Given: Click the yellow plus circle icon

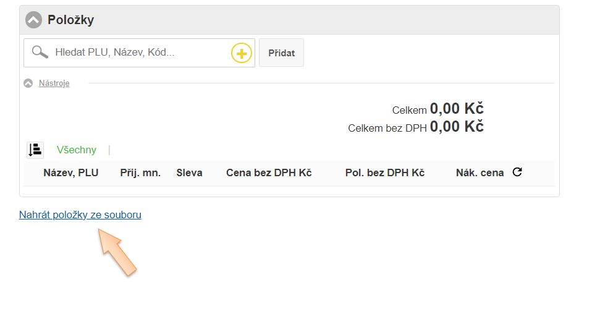Looking at the screenshot, I should click(242, 54).
